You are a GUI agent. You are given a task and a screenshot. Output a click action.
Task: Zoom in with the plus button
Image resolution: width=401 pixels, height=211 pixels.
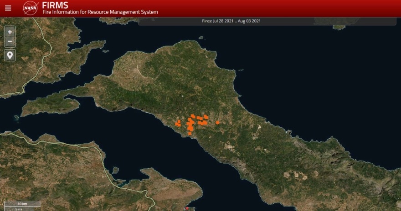[10, 32]
